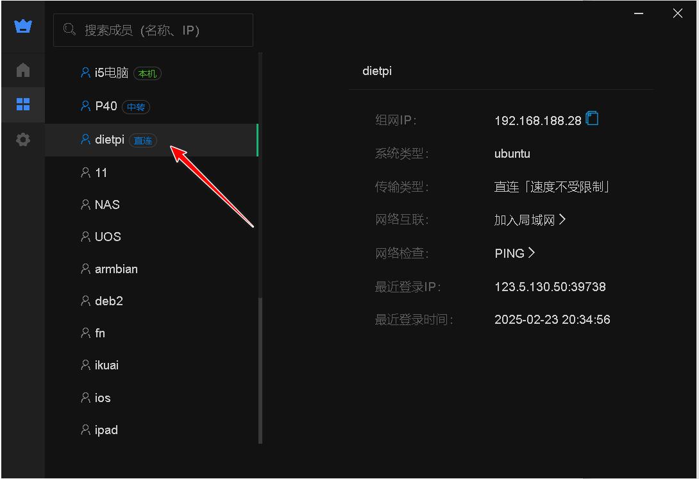
Task: Select the UOS member entry
Action: click(108, 236)
